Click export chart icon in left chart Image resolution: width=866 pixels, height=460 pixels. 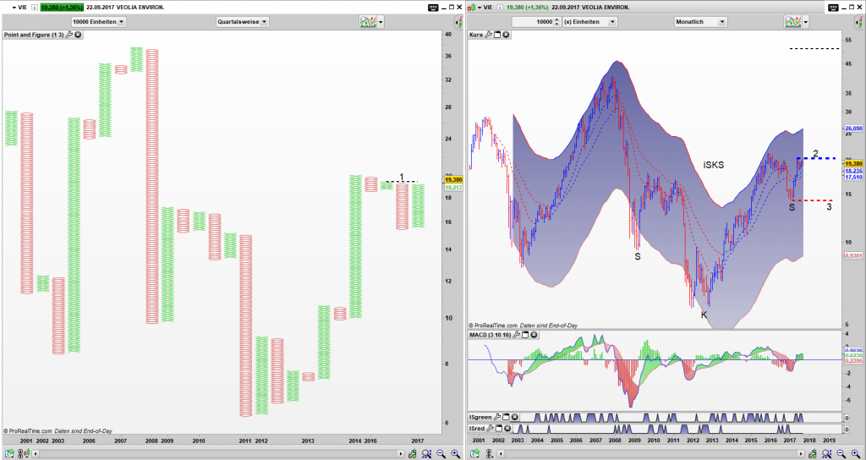[x=9, y=453]
